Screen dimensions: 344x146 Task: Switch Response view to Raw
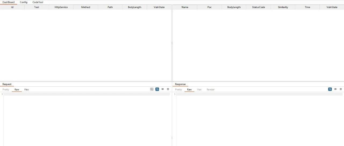pyautogui.click(x=189, y=90)
